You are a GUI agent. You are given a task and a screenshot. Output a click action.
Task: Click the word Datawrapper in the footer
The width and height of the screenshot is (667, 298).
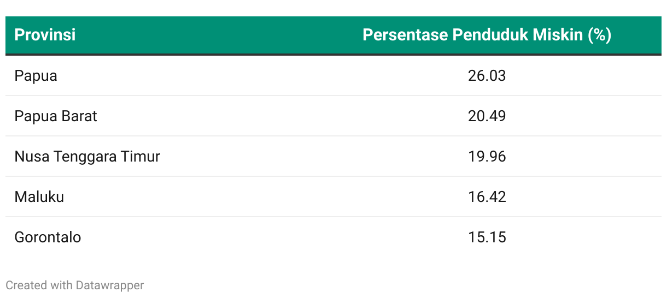coord(110,285)
